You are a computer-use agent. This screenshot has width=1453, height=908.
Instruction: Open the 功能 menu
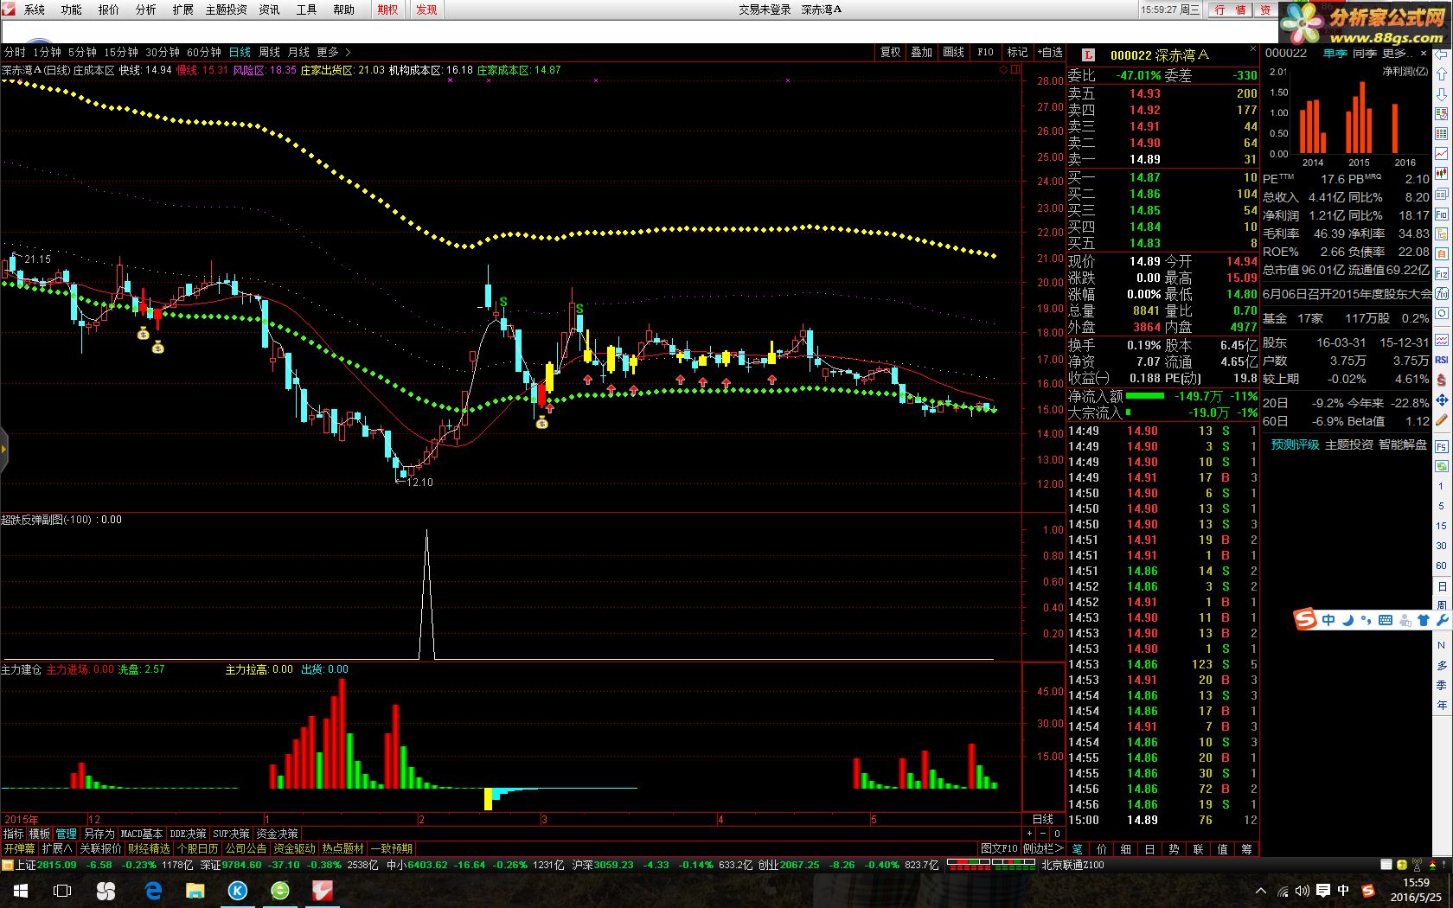(71, 10)
